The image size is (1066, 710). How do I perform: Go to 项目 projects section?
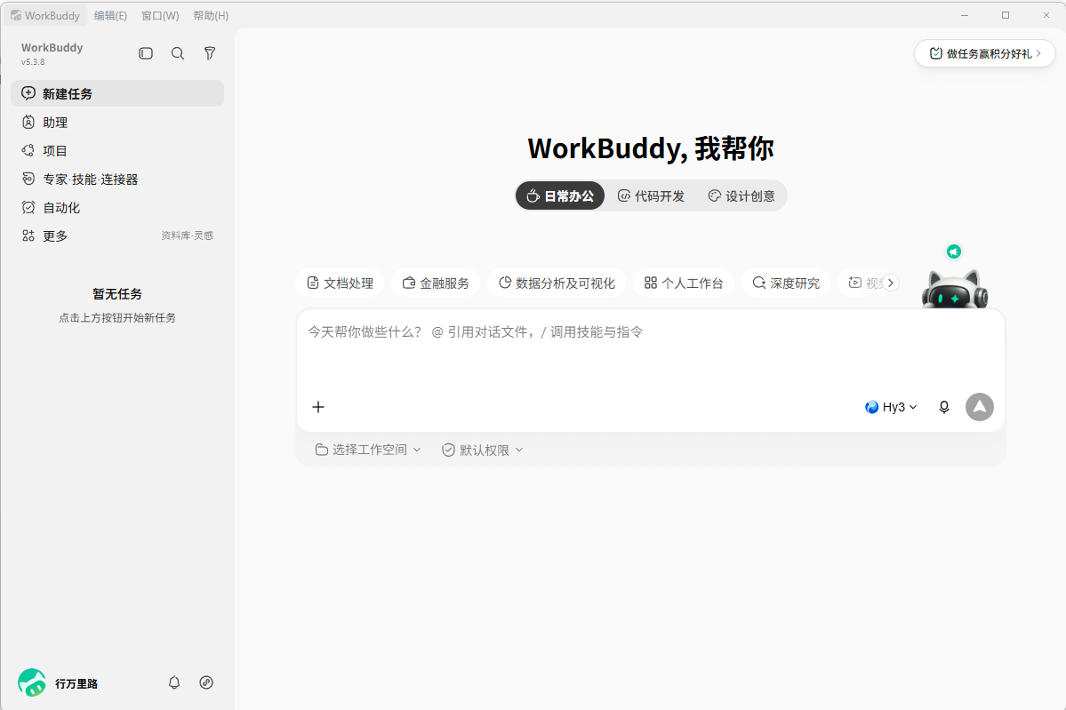point(117,150)
